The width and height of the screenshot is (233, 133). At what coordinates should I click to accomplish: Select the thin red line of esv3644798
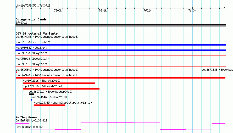[x=120, y=39]
